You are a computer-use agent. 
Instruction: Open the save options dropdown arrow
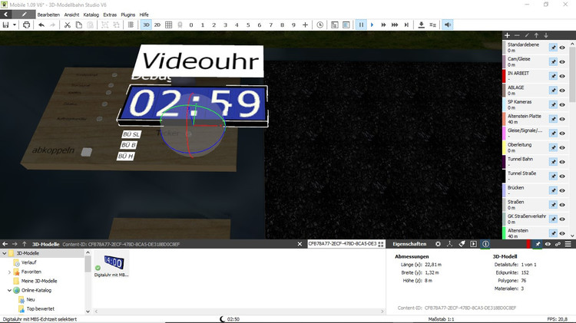click(15, 25)
